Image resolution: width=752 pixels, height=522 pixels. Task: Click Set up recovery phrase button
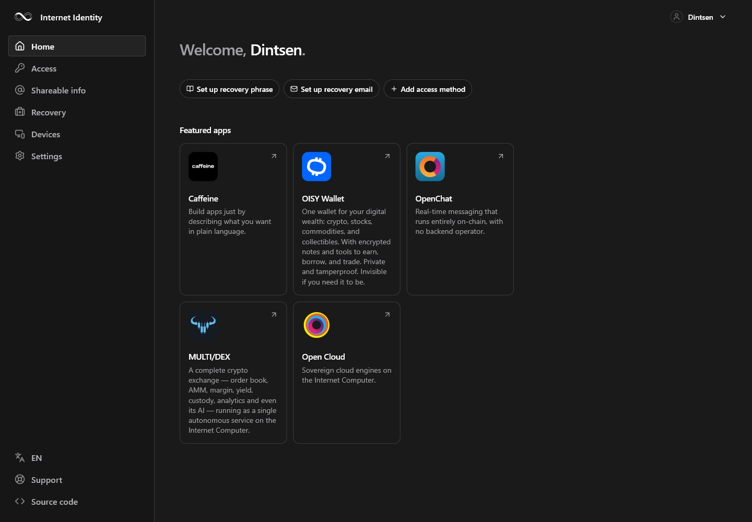point(229,89)
